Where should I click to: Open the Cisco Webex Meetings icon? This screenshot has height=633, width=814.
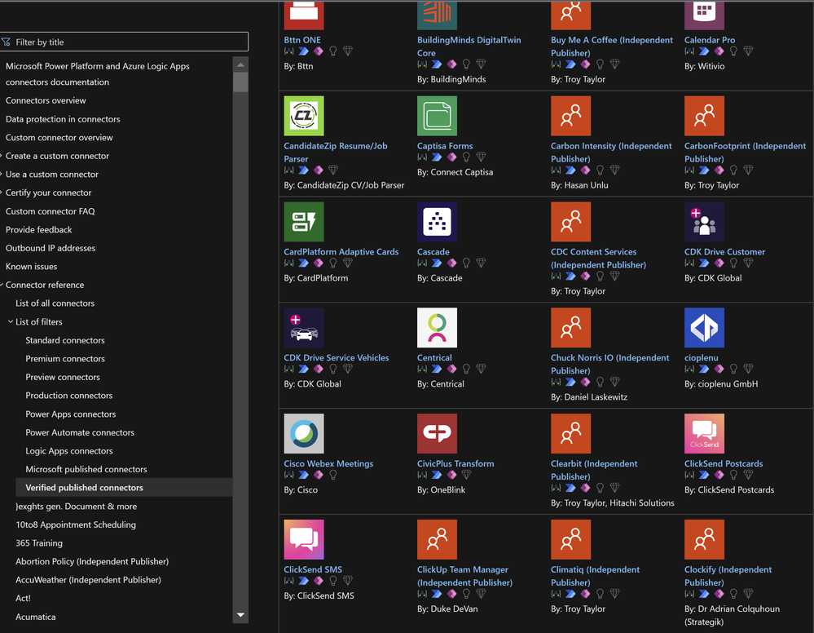point(304,433)
